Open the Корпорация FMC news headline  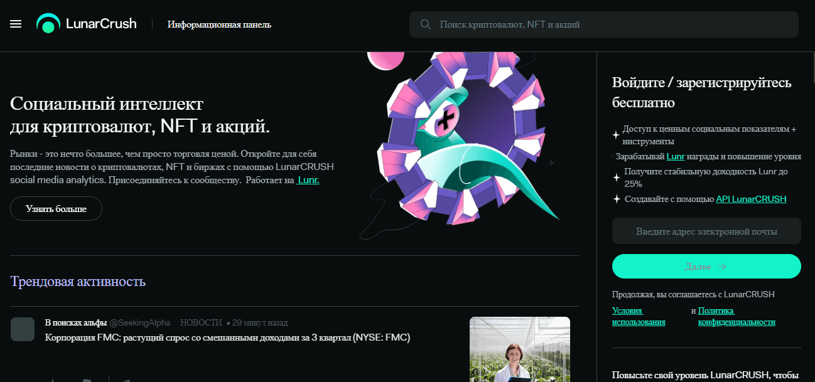227,337
